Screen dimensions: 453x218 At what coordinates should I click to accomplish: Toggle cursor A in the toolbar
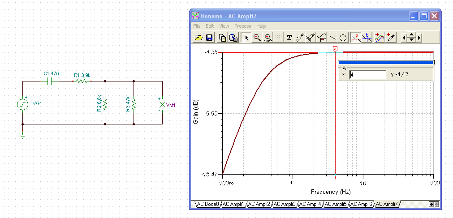tap(356, 38)
